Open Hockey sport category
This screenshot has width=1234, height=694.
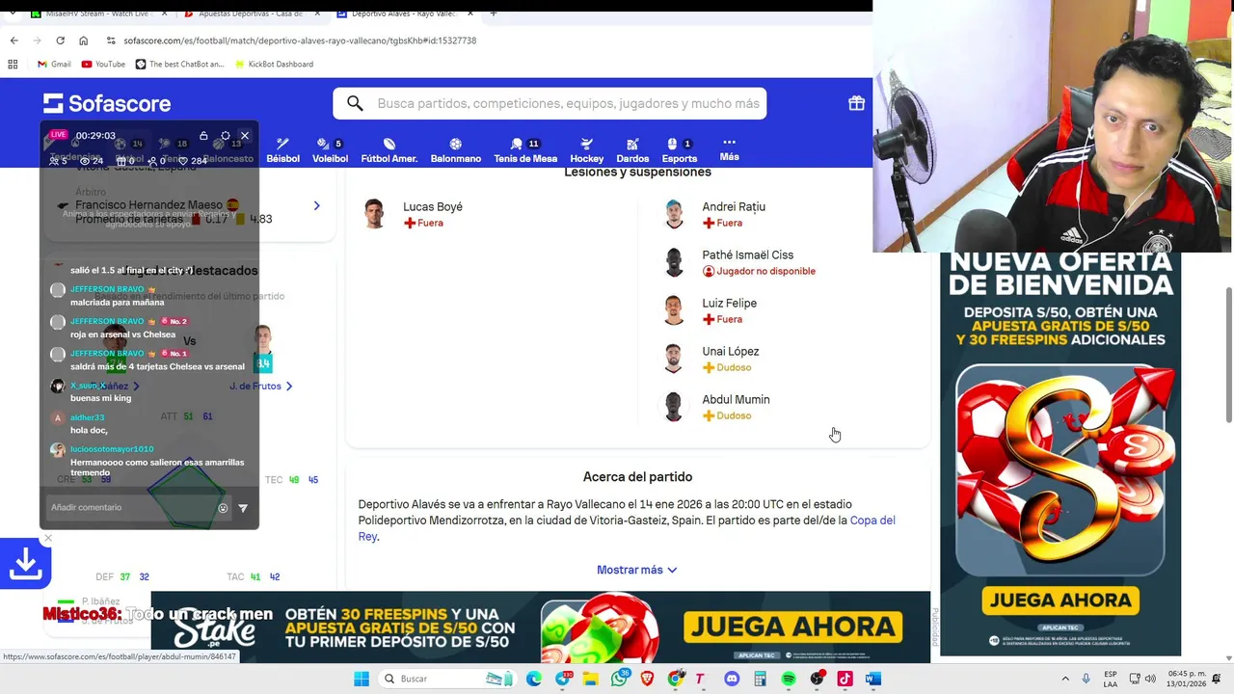click(x=586, y=150)
